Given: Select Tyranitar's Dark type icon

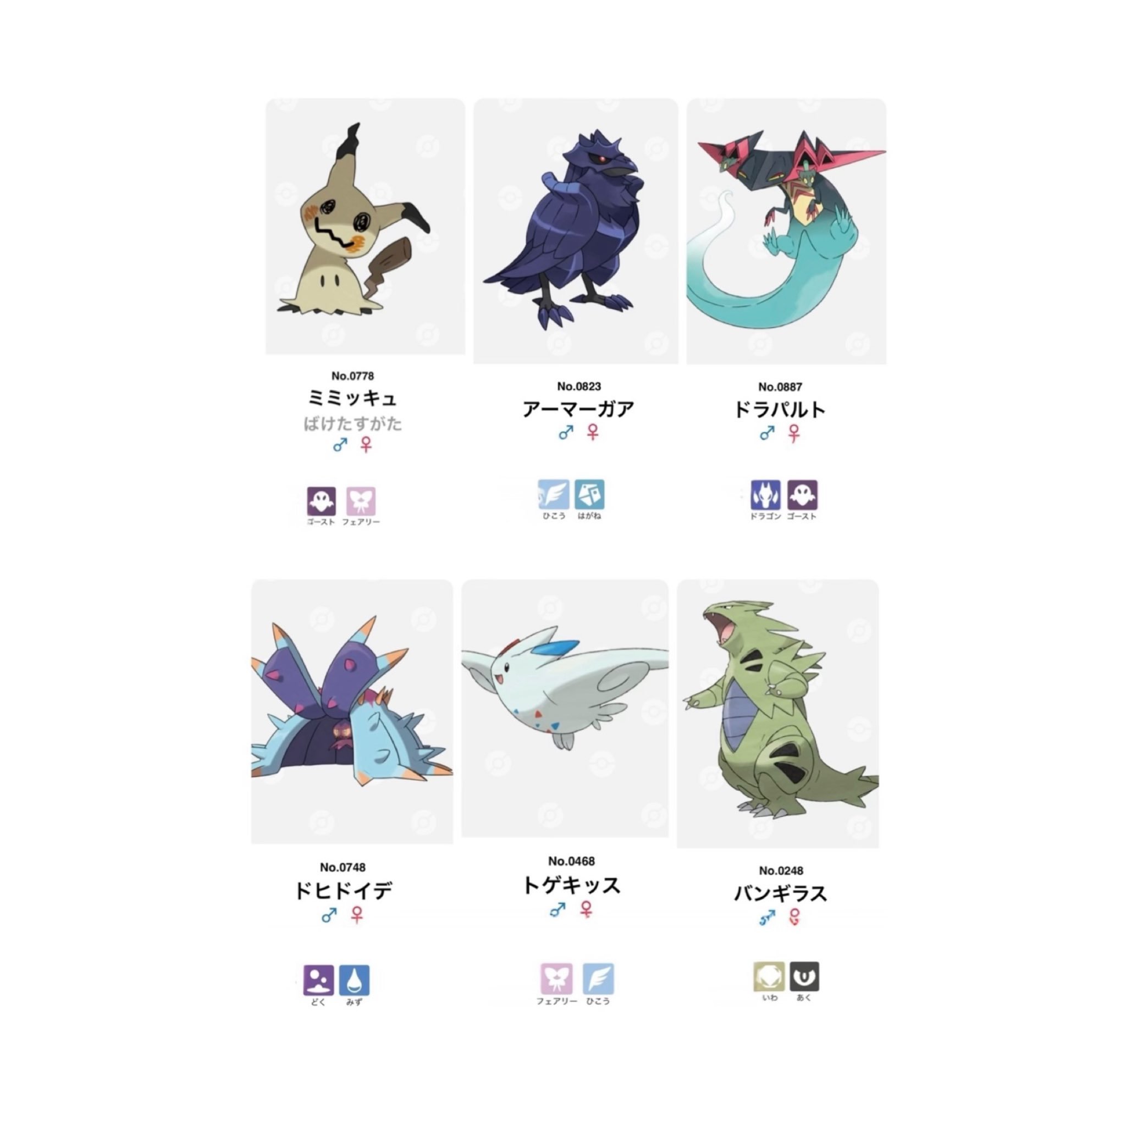Looking at the screenshot, I should click(804, 976).
